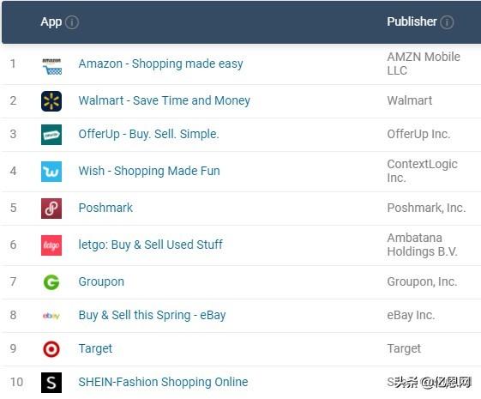Viewport: 481px width, 399px height.
Task: Click the Wish blue app icon
Action: (51, 172)
